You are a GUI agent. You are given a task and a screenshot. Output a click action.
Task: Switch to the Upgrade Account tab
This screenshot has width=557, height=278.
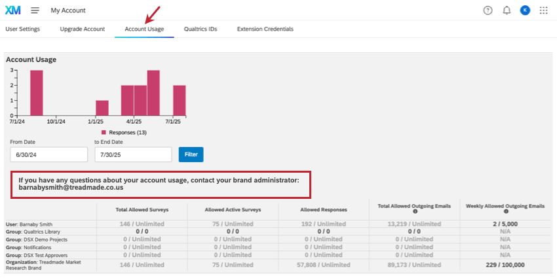tap(83, 29)
